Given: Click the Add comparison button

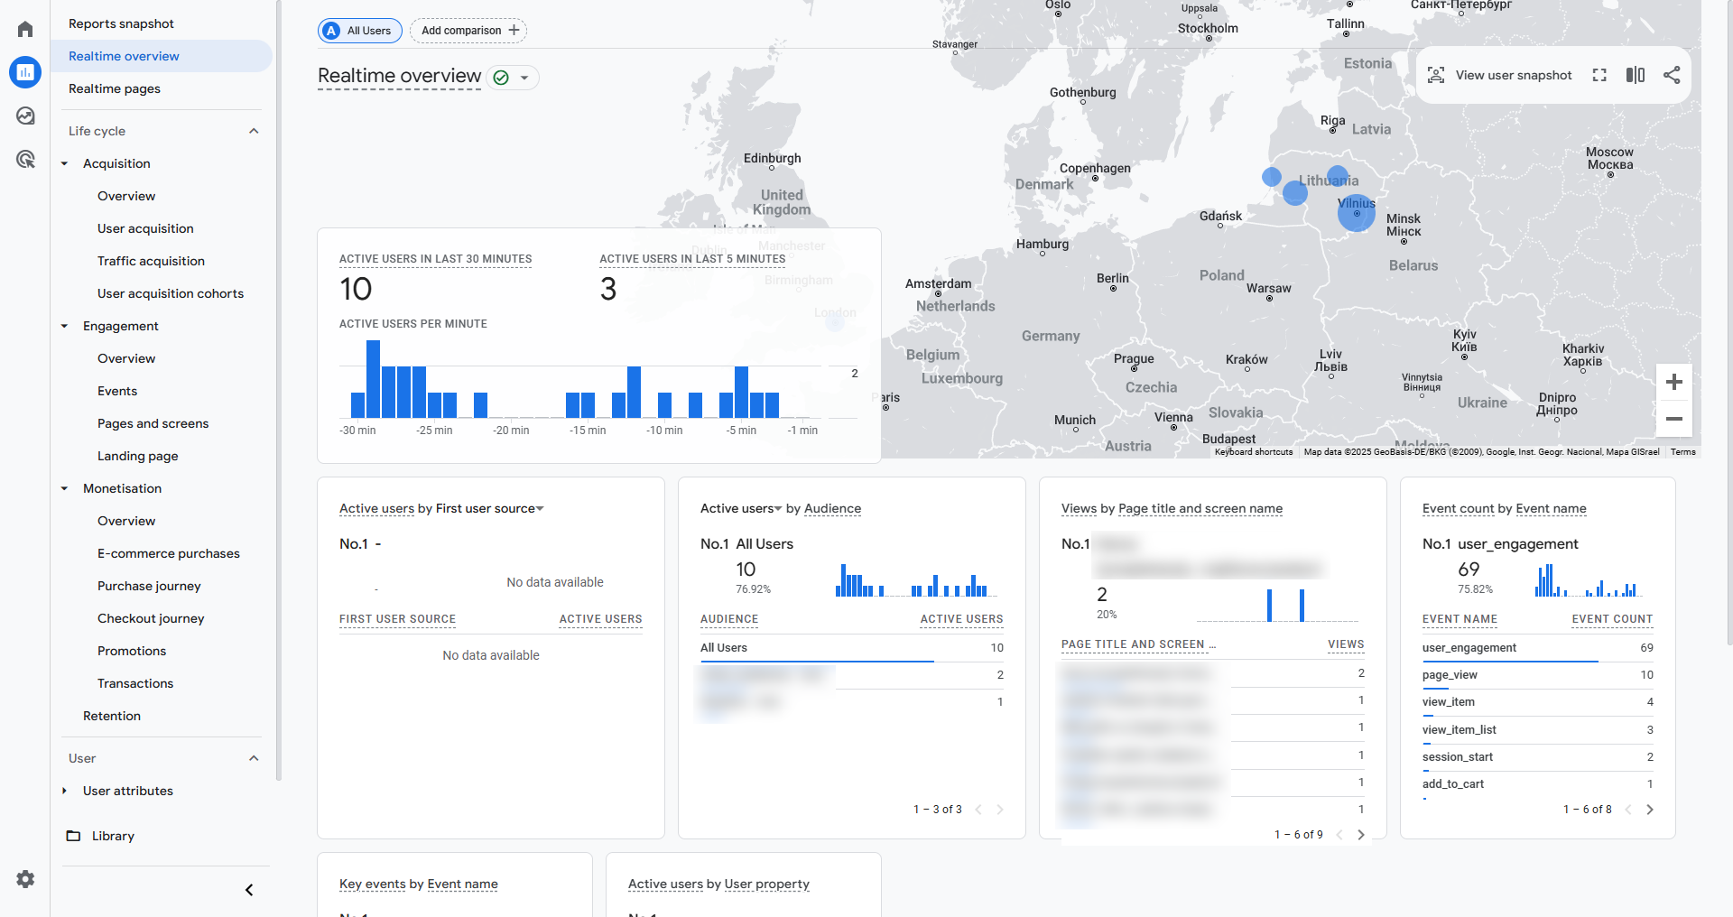Looking at the screenshot, I should 468,31.
